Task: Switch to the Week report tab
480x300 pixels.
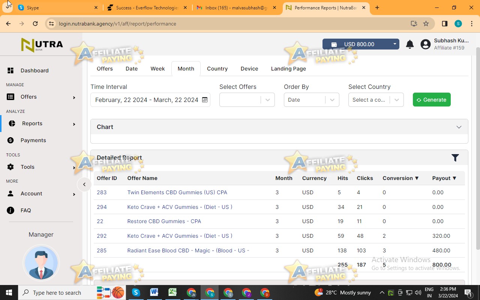Action: pyautogui.click(x=157, y=69)
